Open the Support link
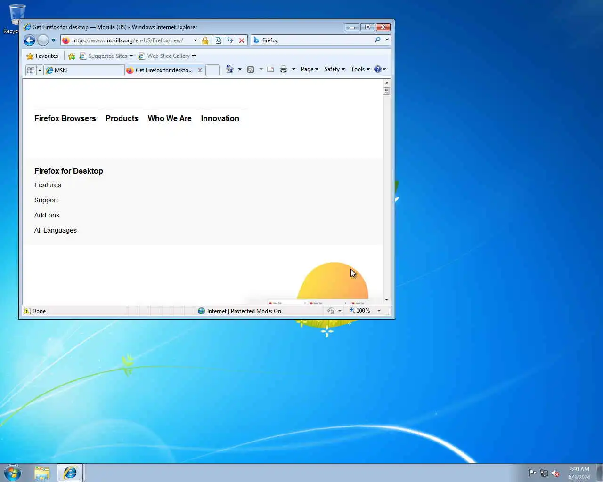 [46, 200]
